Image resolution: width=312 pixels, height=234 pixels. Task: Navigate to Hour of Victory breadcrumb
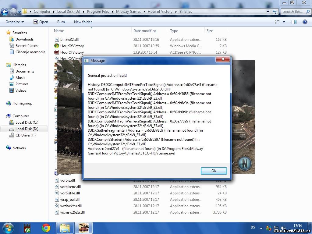click(x=160, y=12)
